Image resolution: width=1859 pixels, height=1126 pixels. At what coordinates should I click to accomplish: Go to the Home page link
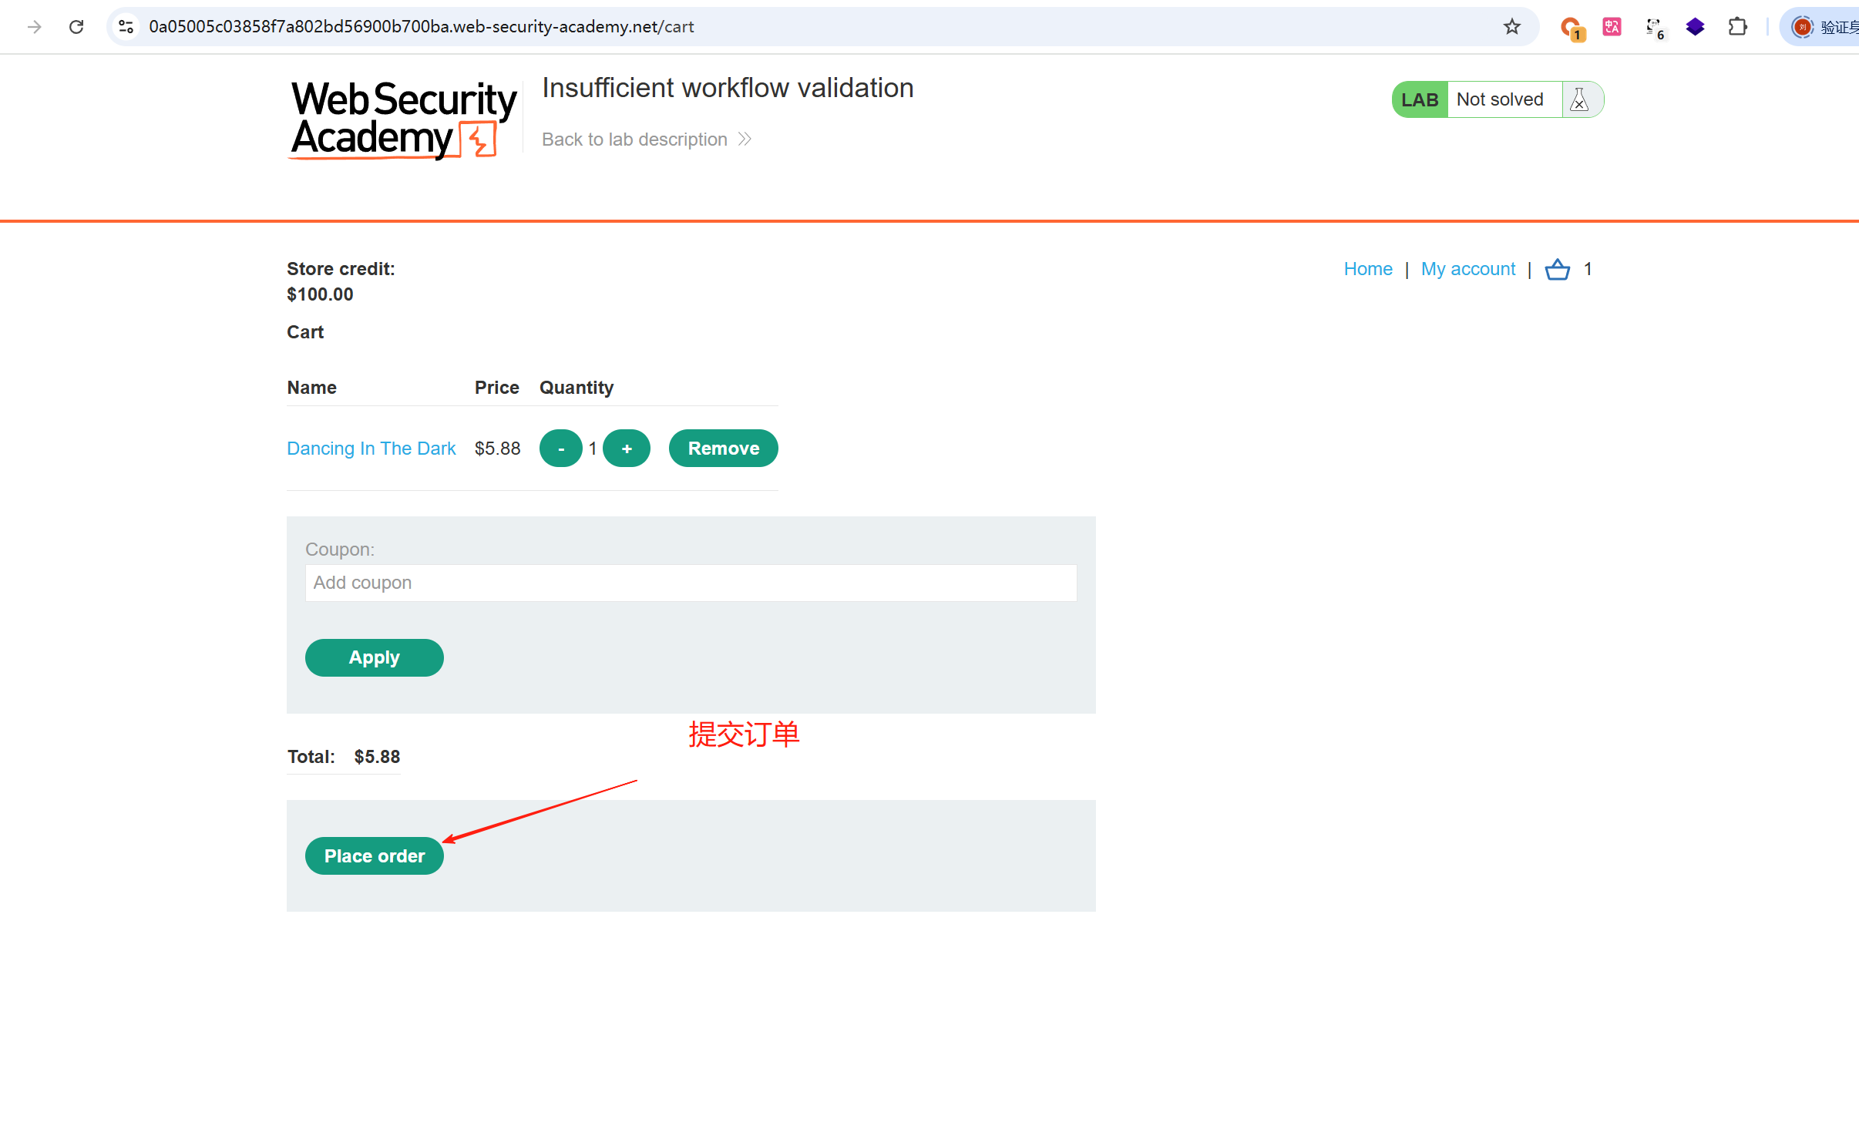coord(1367,269)
